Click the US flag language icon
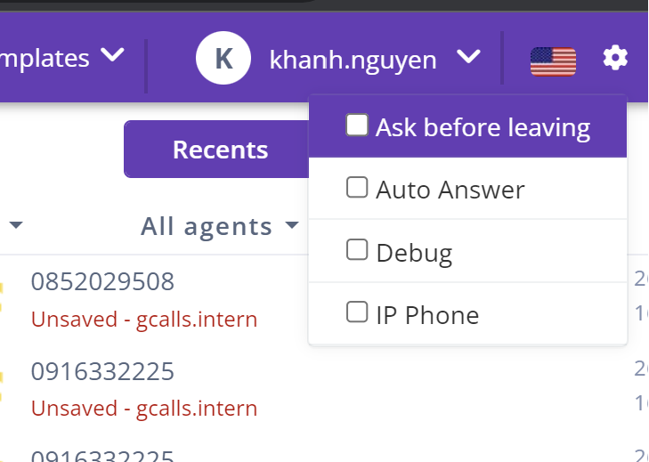 (553, 61)
